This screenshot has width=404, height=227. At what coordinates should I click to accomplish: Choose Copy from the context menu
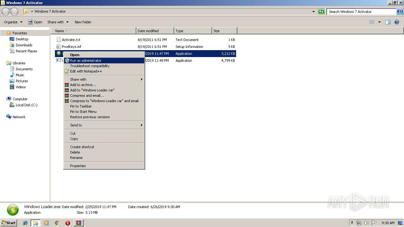[104, 139]
